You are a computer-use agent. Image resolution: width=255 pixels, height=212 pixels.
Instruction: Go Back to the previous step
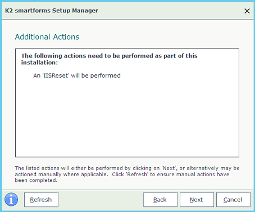160,200
